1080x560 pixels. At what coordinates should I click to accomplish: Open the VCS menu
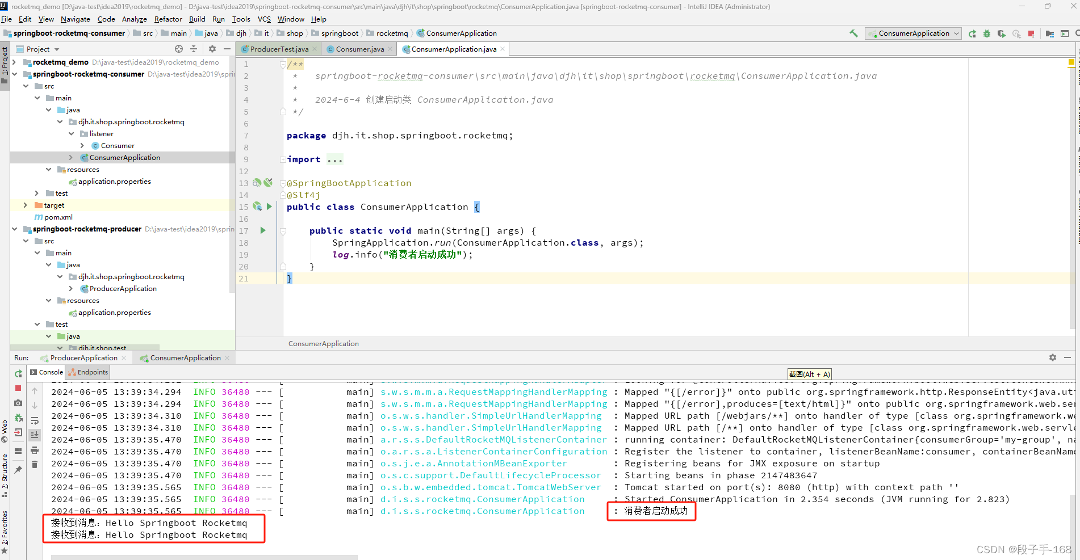[264, 19]
